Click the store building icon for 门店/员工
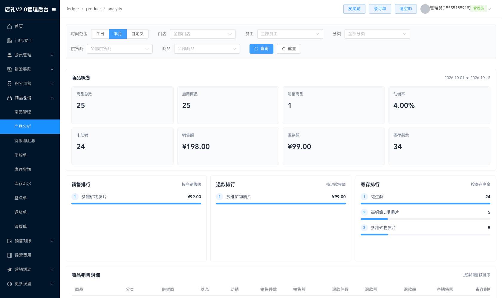The width and height of the screenshot is (502, 298). (10, 41)
